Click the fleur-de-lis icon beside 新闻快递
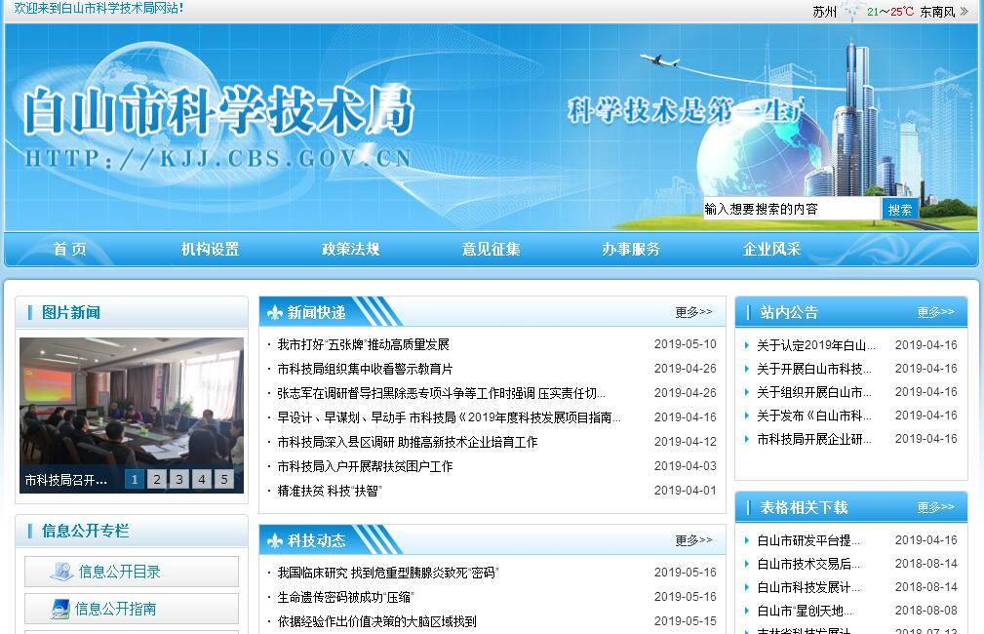The height and width of the screenshot is (634, 984). (274, 313)
